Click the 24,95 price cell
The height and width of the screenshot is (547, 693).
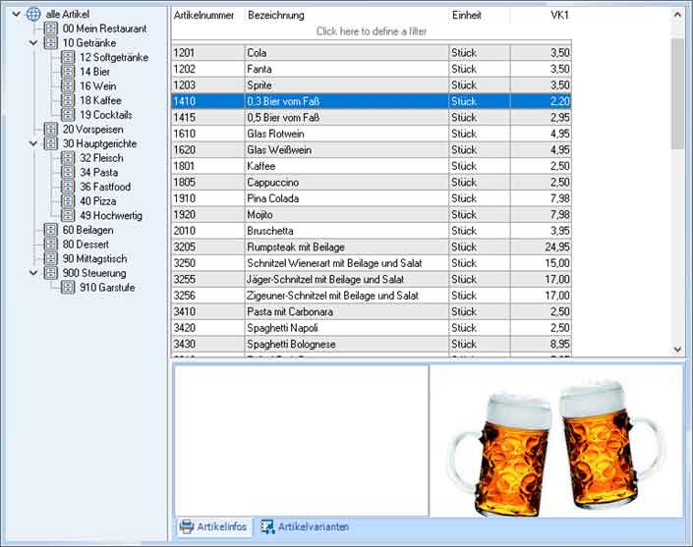[x=541, y=246]
